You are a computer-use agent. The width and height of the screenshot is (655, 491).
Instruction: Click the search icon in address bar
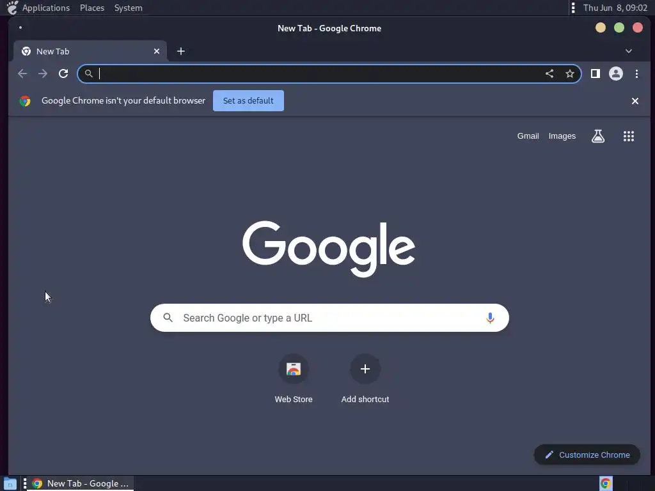[x=88, y=74]
